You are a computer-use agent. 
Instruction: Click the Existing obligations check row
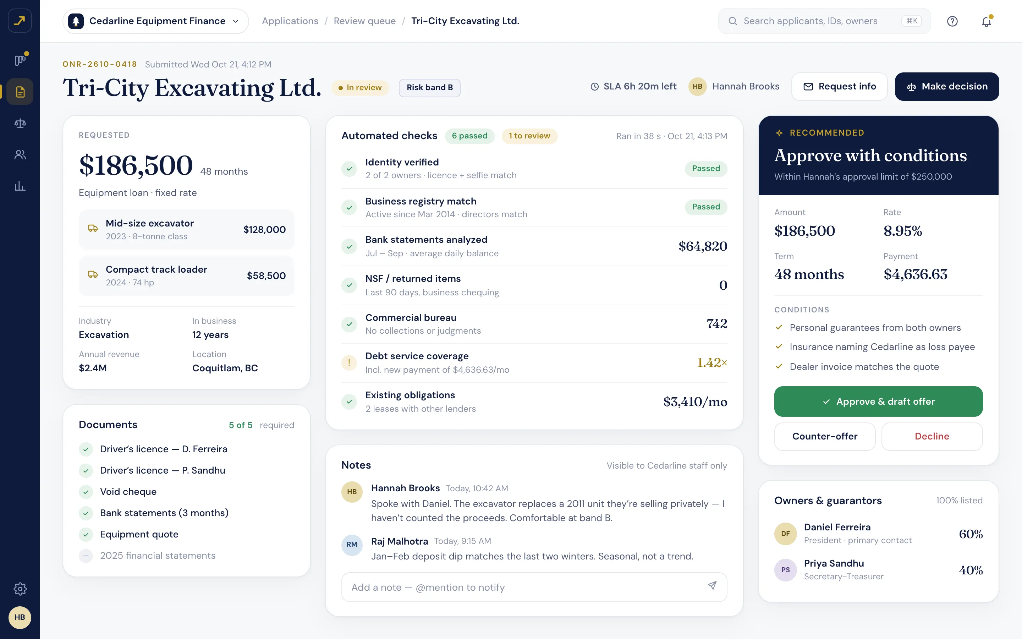[534, 402]
